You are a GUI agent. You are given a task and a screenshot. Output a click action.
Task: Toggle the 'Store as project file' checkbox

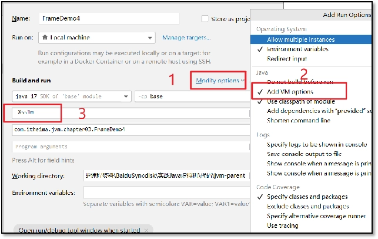click(x=205, y=19)
